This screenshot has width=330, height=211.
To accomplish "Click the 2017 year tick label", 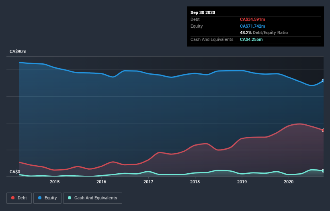I will point(148,182).
